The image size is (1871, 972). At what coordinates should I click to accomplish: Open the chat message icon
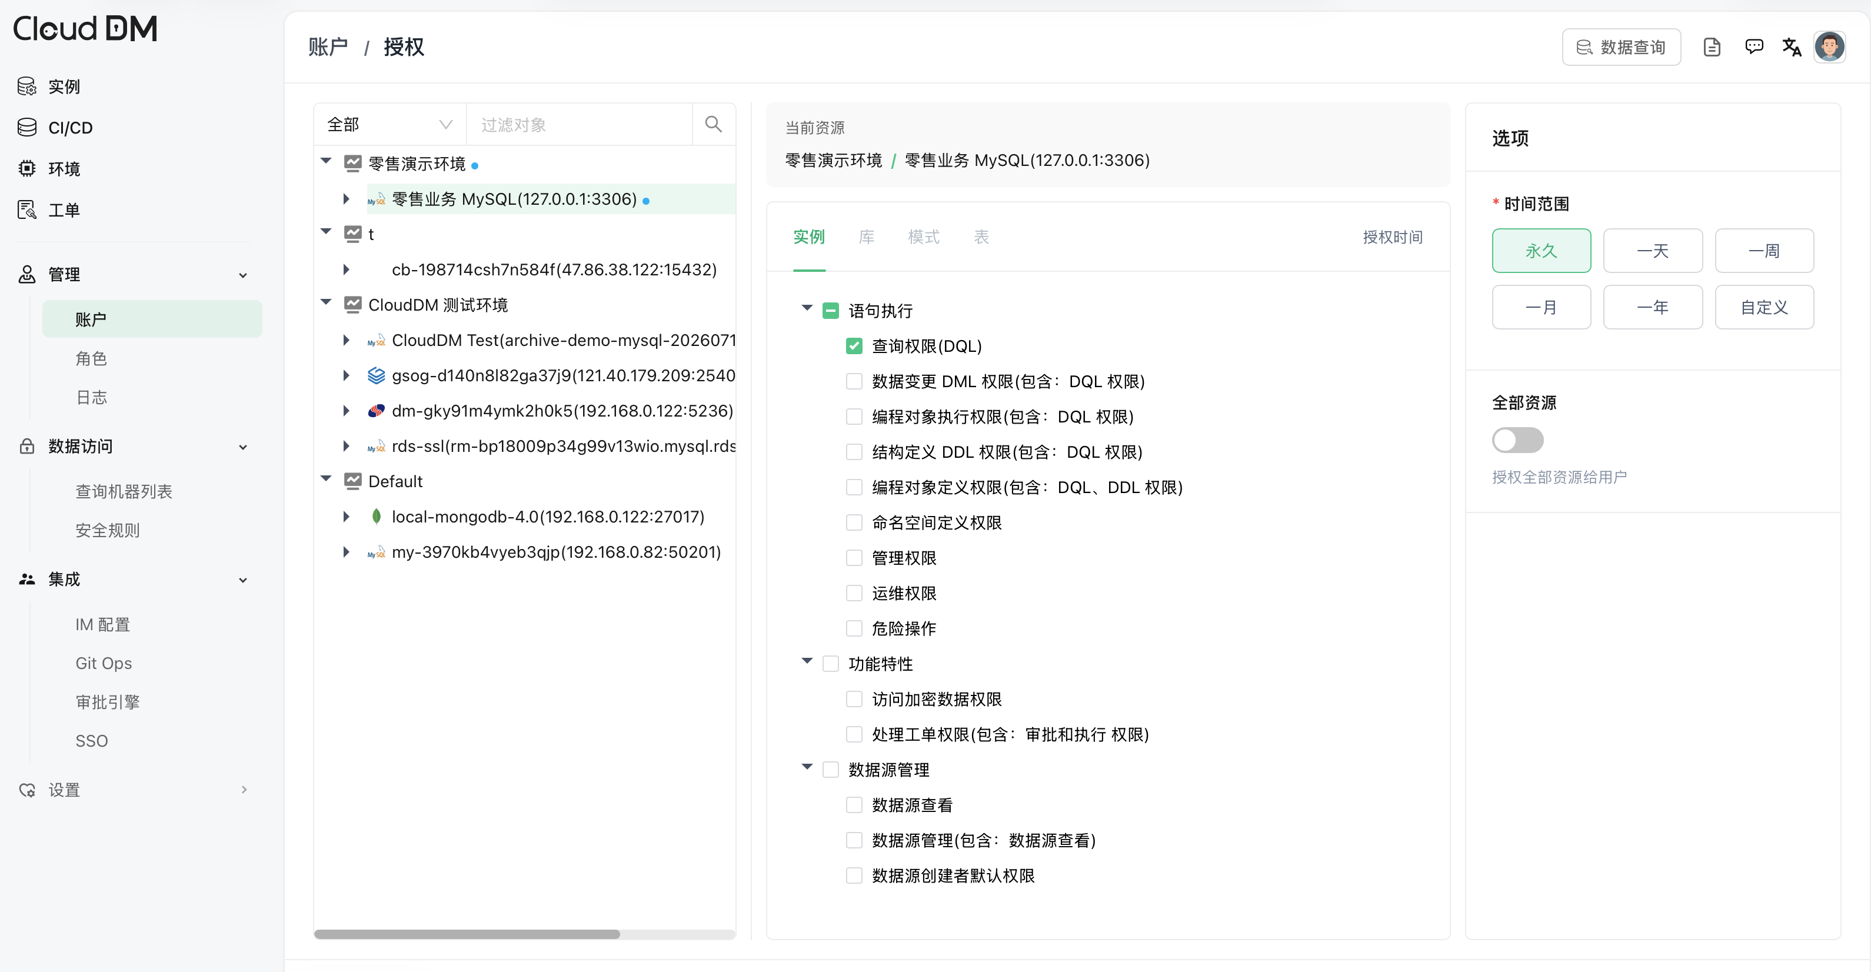coord(1753,47)
